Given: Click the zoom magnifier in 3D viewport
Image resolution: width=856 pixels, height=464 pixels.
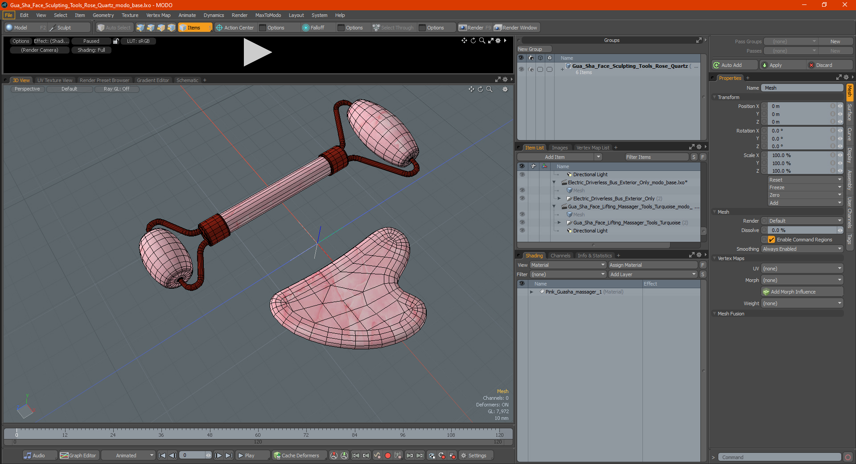Looking at the screenshot, I should click(489, 89).
